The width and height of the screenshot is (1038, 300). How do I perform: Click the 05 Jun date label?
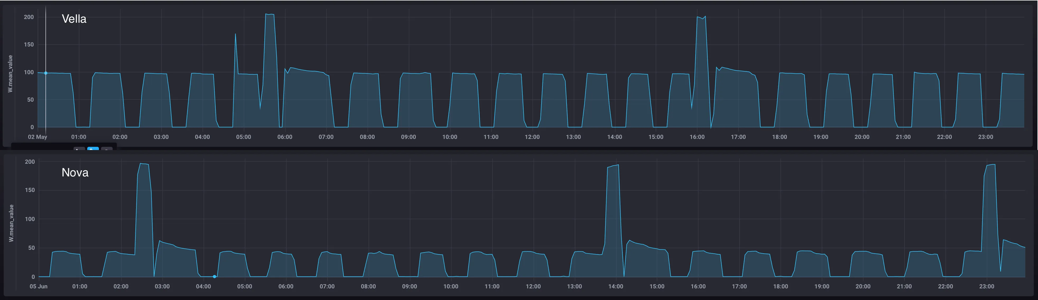(x=38, y=286)
